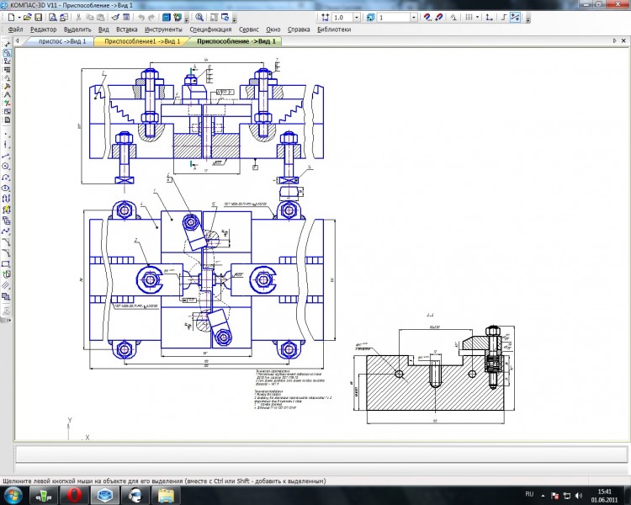This screenshot has height=505, width=631.
Task: Open the library manager icon
Action: coord(167,18)
